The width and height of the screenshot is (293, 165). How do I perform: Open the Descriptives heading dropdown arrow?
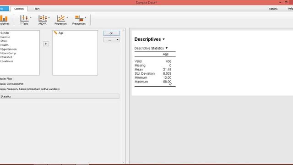coord(164,39)
